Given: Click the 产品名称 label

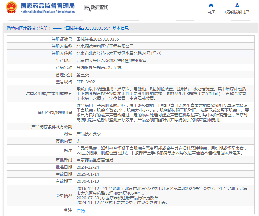Looking at the screenshot, I should point(64,68).
